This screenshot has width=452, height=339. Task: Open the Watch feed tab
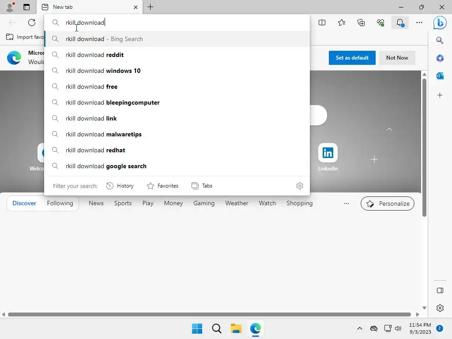tap(267, 203)
